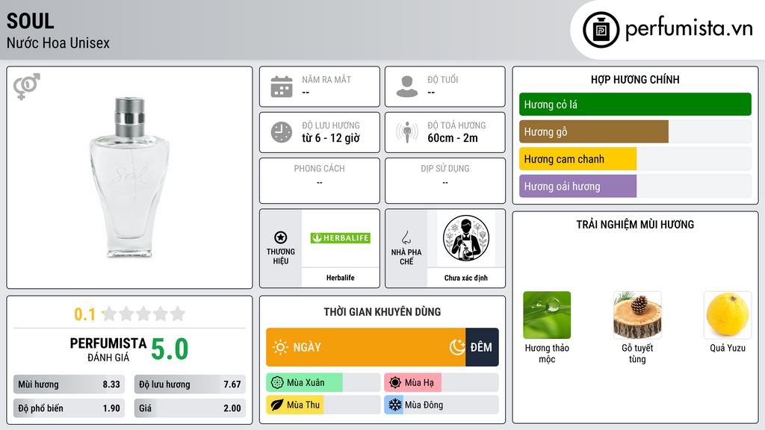The width and height of the screenshot is (765, 430).
Task: Click the perfumer illustration avatar
Action: [x=466, y=238]
